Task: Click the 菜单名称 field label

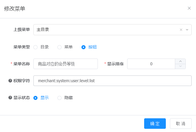Action: point(22,64)
